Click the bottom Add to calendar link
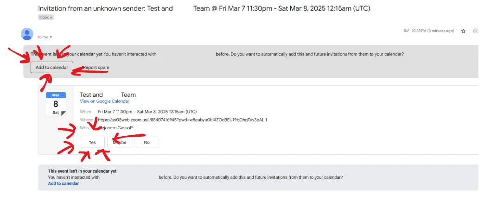The image size is (491, 202). click(x=64, y=183)
